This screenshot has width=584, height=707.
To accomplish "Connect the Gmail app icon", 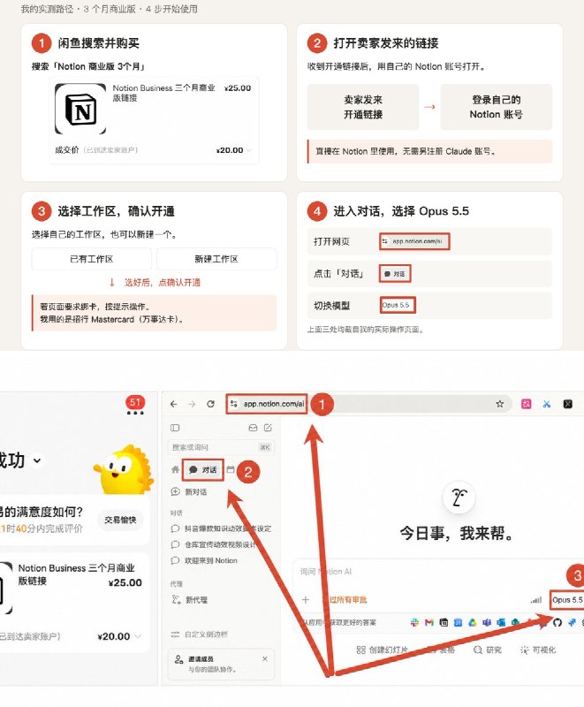I will [x=429, y=623].
